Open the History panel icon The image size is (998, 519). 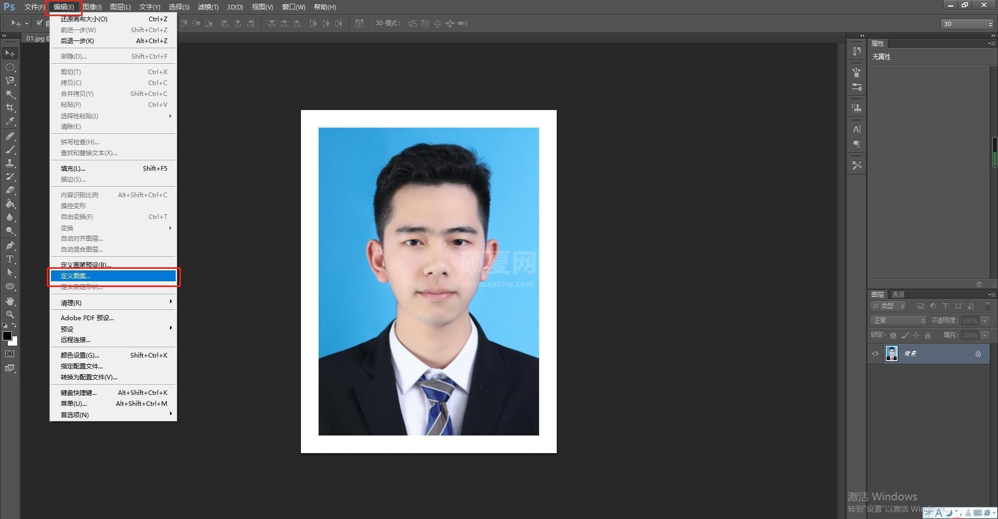click(x=857, y=51)
